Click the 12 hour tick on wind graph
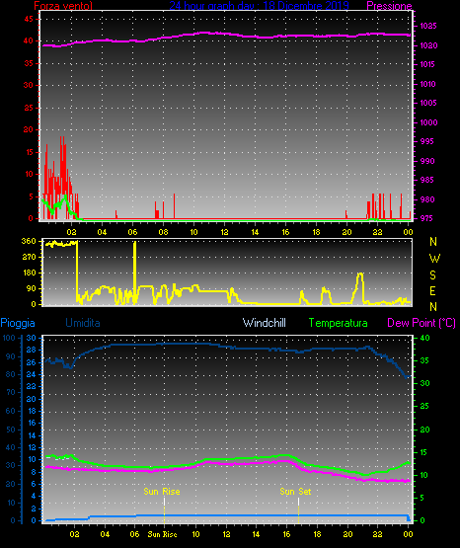The height and width of the screenshot is (548, 460). (224, 232)
